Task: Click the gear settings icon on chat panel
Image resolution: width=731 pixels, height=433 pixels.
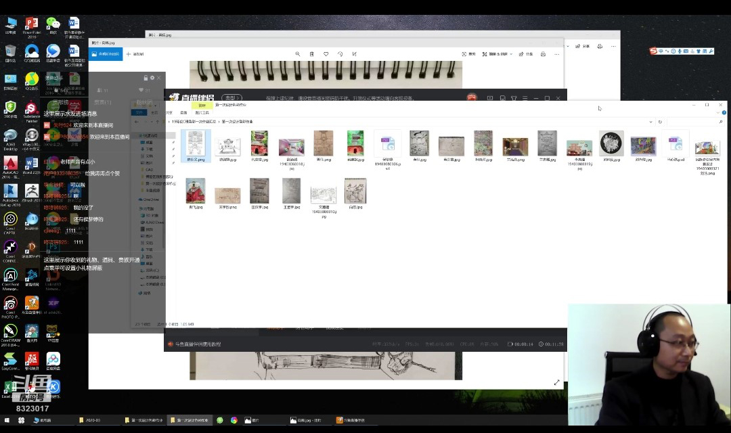Action: [152, 78]
